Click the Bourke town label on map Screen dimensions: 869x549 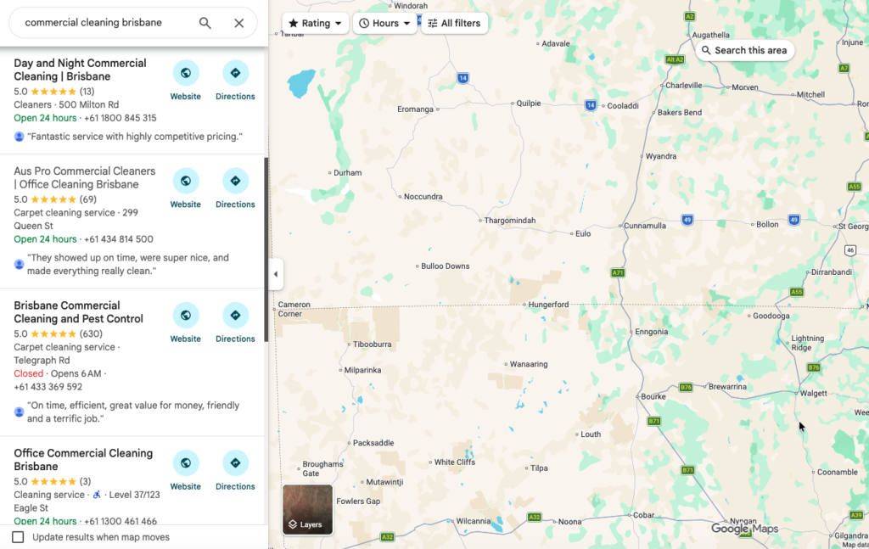pyautogui.click(x=653, y=396)
